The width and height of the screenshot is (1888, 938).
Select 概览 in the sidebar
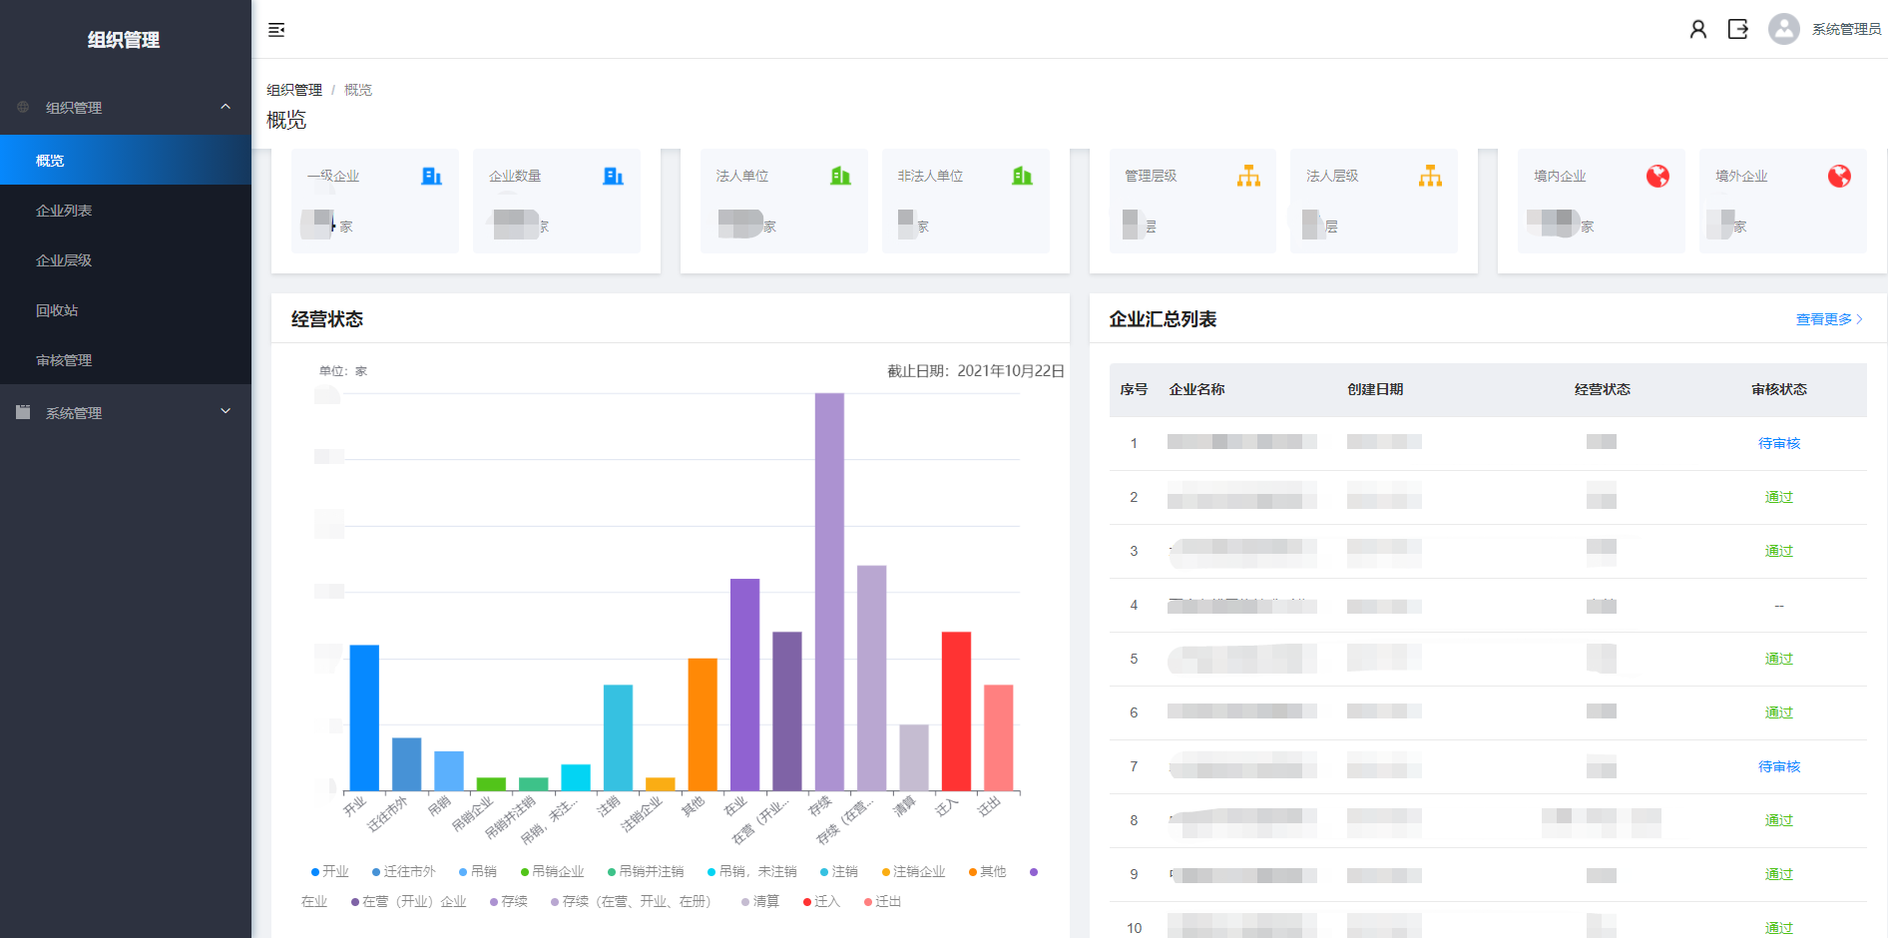(126, 160)
